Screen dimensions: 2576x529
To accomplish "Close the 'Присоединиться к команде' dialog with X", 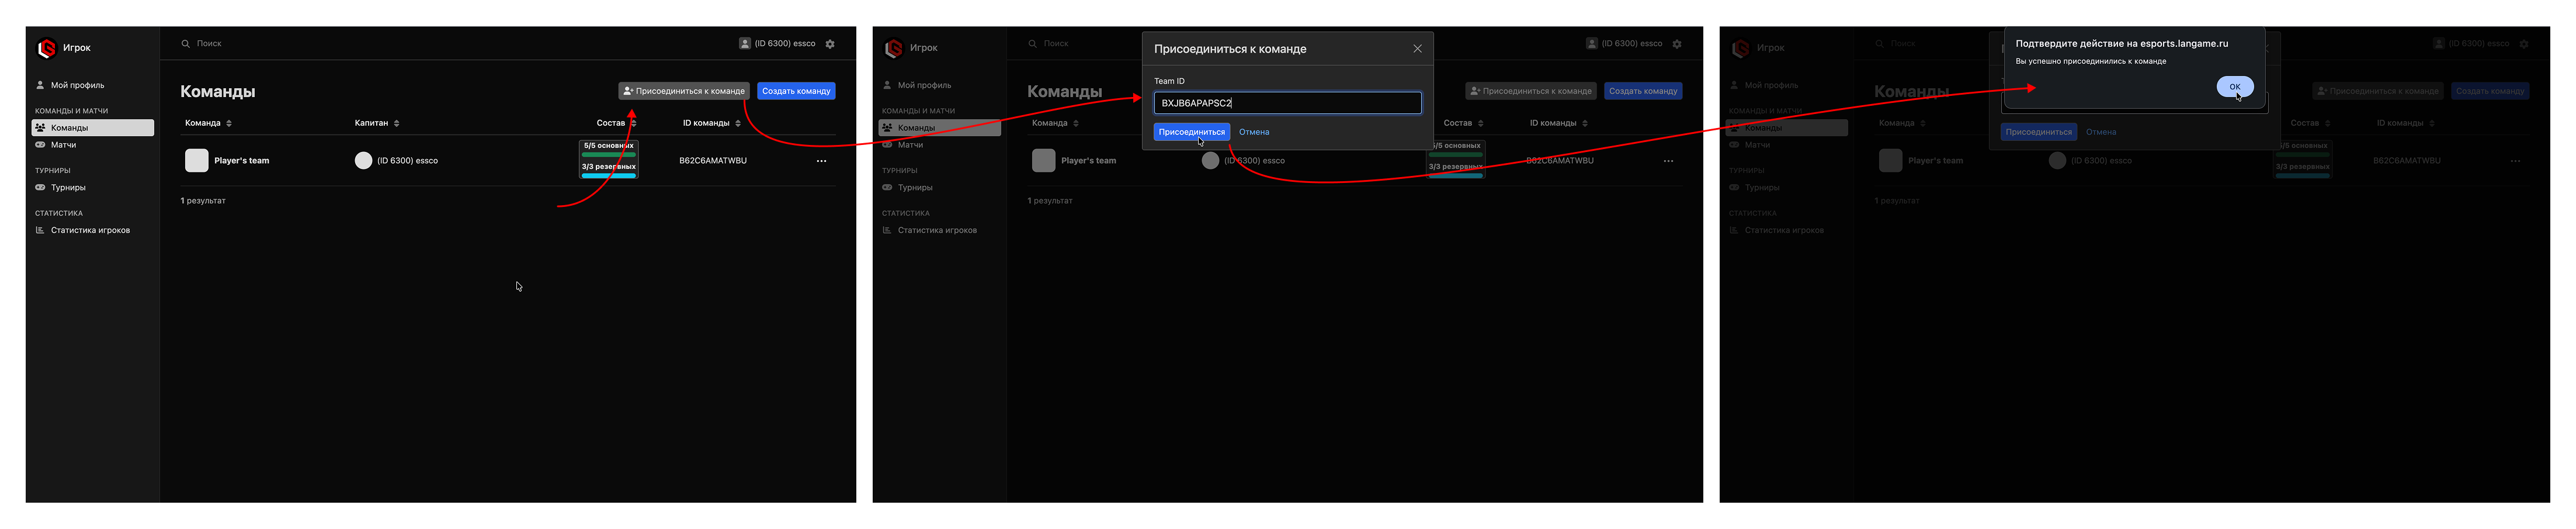I will 1417,49.
